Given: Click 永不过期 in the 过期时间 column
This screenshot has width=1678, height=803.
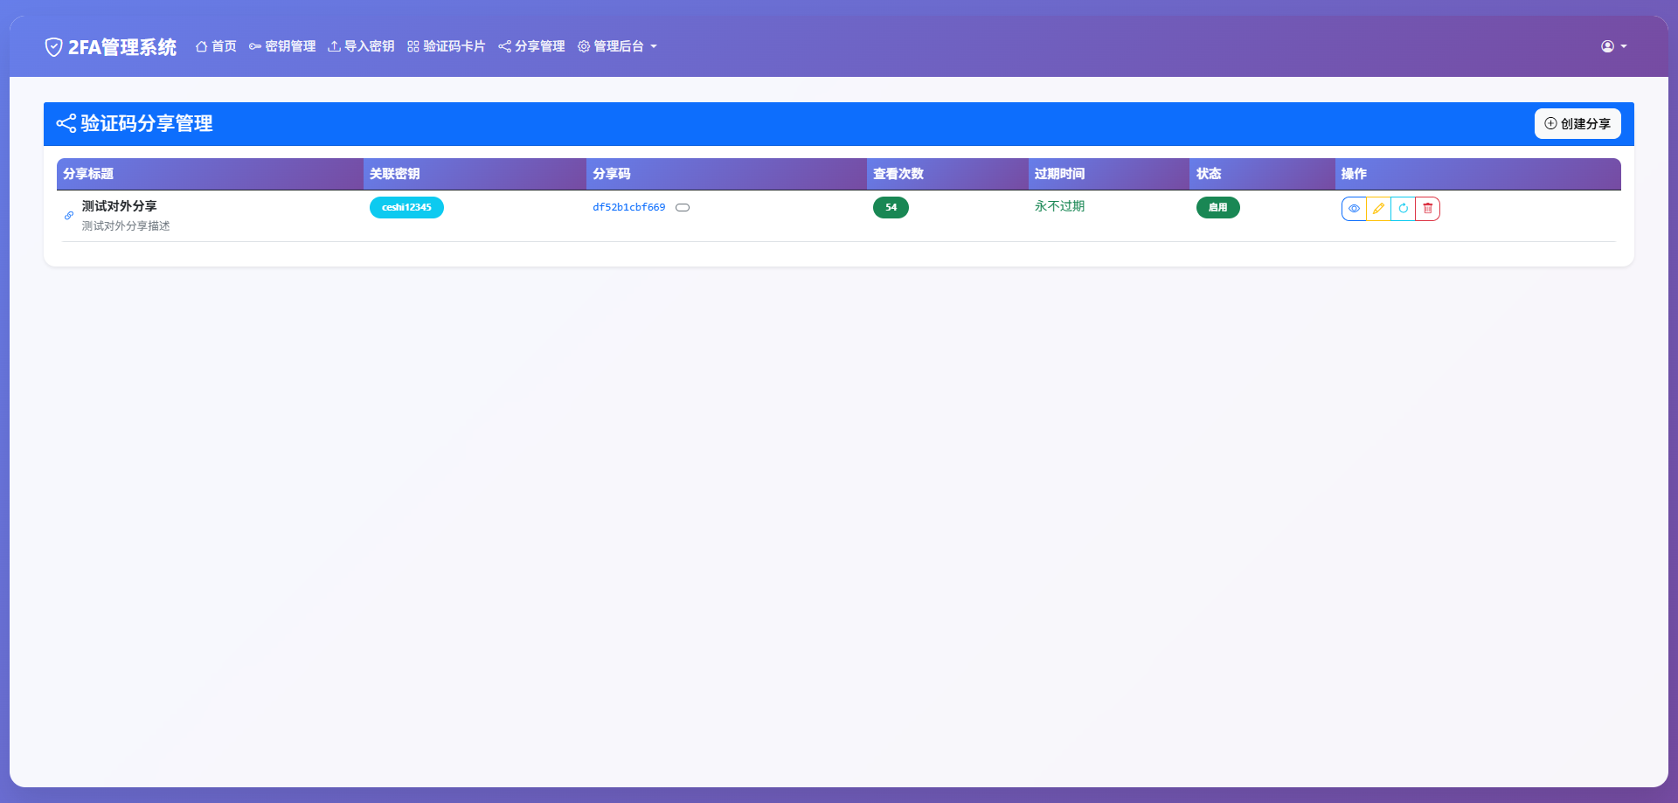Looking at the screenshot, I should [x=1059, y=205].
